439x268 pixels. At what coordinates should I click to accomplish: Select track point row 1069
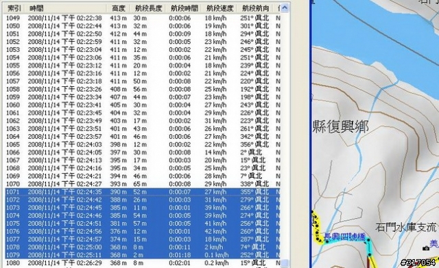[x=143, y=176]
